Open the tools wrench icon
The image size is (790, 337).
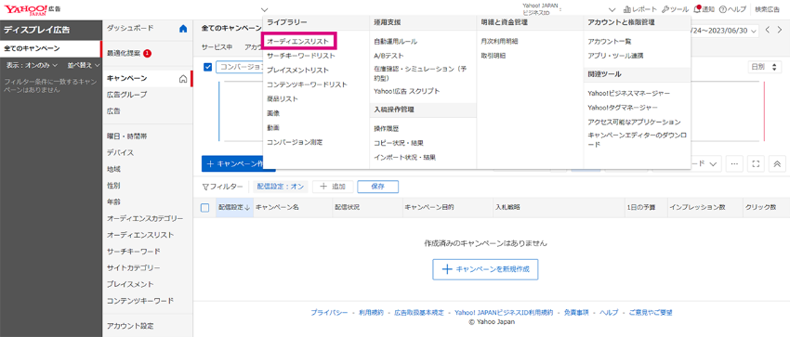665,9
